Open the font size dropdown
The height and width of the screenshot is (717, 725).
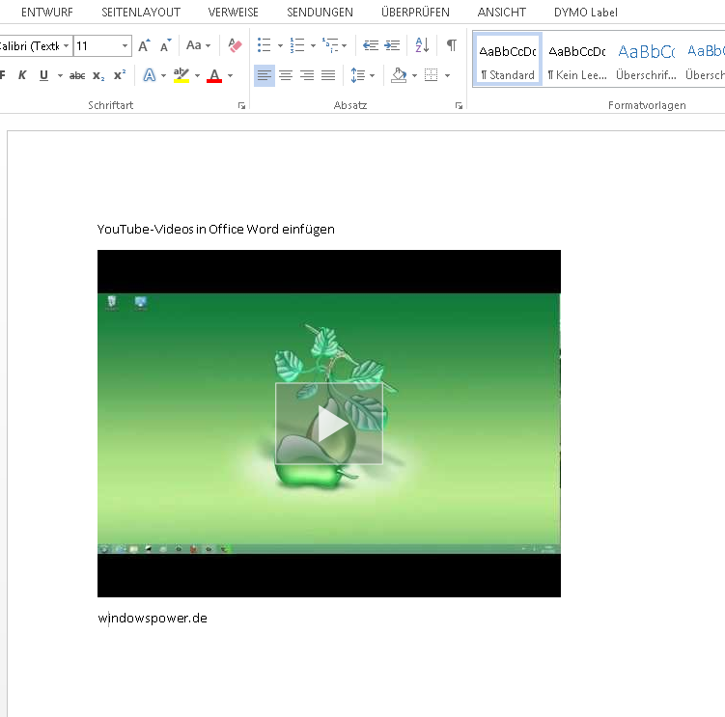click(x=125, y=46)
